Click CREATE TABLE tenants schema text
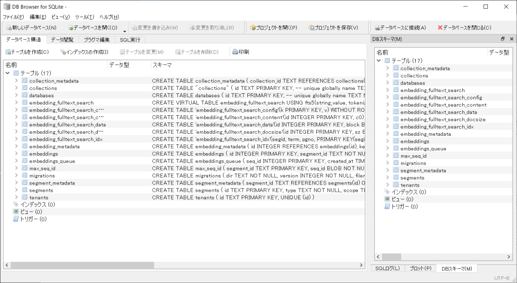Screen dimensions: 517x283 point(234,197)
